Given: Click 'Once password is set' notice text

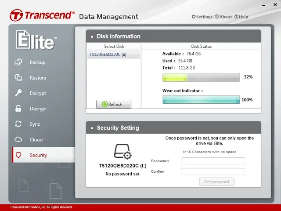Looking at the screenshot, I should 209,141.
